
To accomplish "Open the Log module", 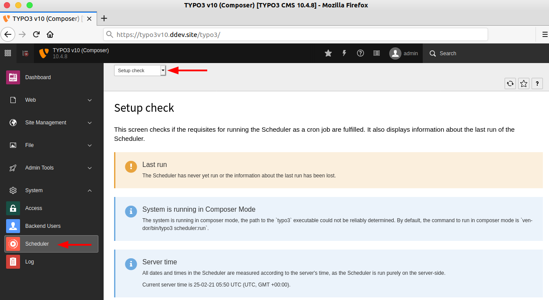I will (x=29, y=261).
